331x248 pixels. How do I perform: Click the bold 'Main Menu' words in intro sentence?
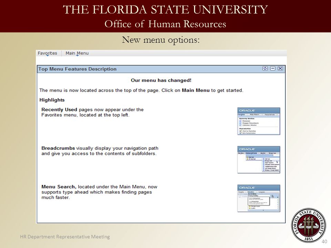(x=196, y=90)
